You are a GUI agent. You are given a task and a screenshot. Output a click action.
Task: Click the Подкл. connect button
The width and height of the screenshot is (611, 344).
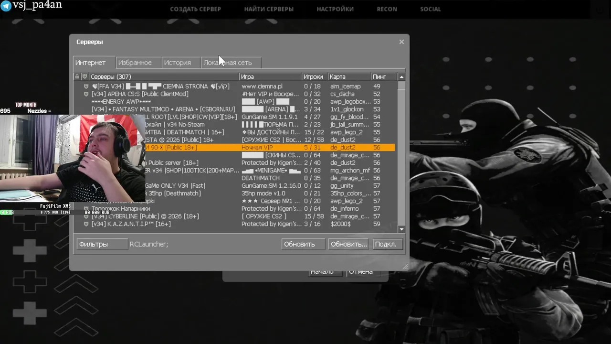[x=388, y=244]
